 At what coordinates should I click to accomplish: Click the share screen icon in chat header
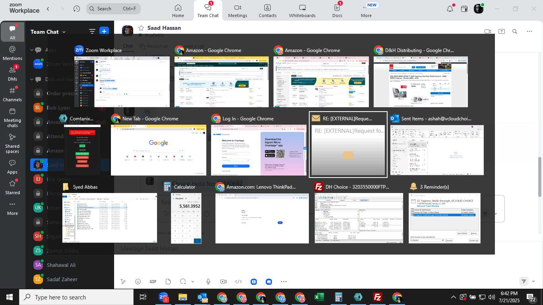[502, 31]
